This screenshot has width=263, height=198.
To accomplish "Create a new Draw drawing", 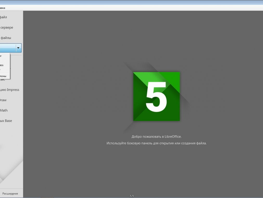I will coord(3,100).
